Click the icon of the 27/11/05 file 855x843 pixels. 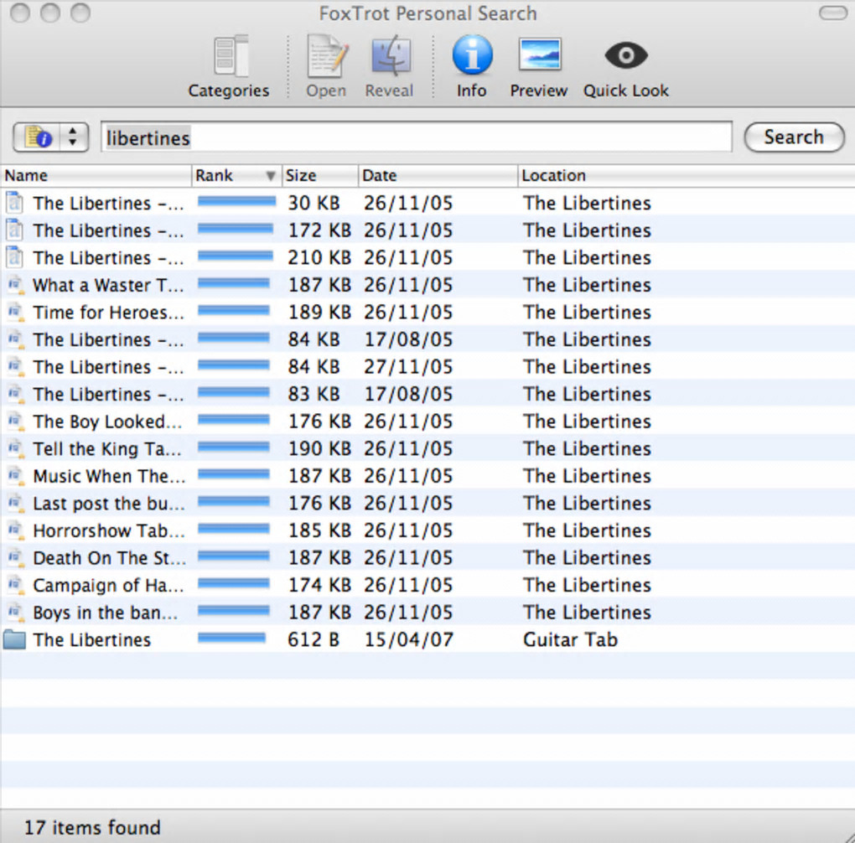tap(15, 366)
